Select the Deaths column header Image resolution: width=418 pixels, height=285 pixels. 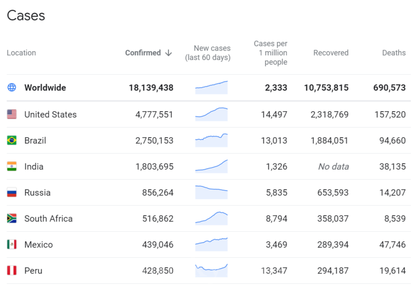click(393, 53)
